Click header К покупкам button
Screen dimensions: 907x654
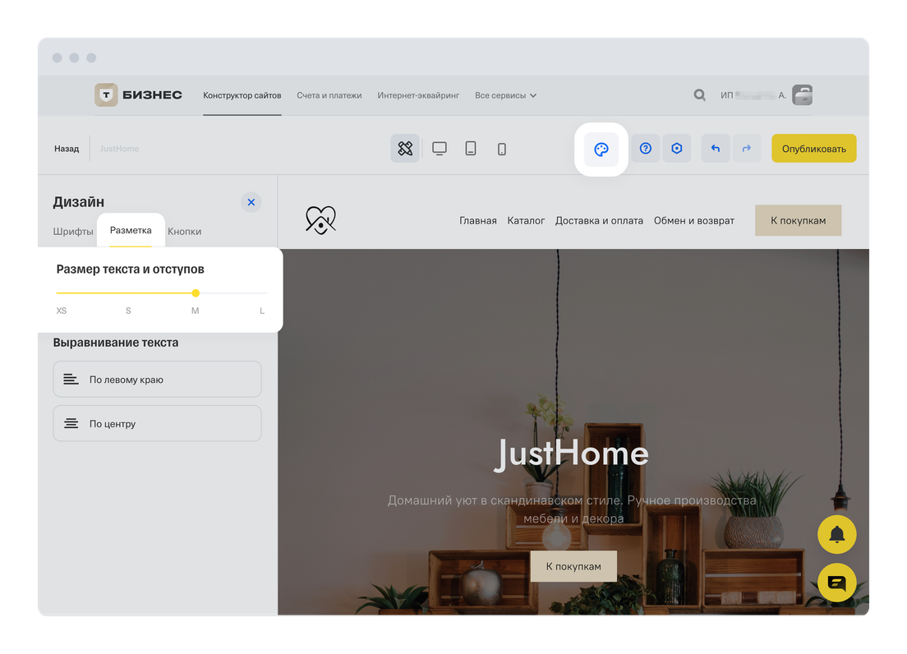[x=799, y=220]
